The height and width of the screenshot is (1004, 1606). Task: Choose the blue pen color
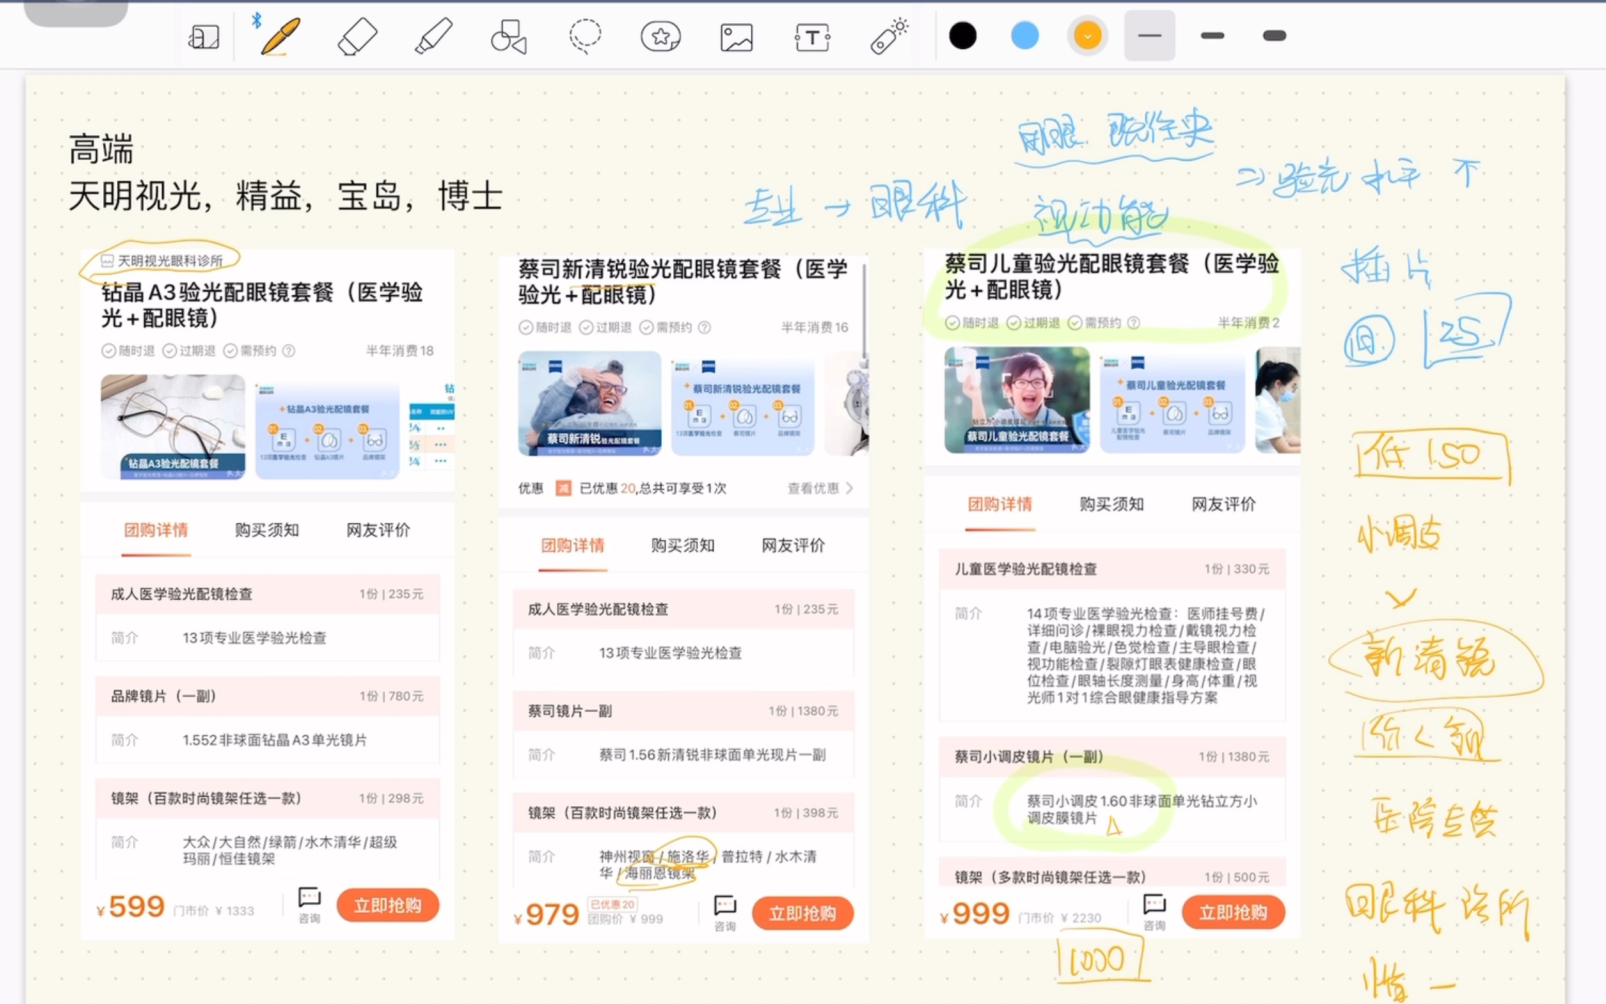point(1025,36)
